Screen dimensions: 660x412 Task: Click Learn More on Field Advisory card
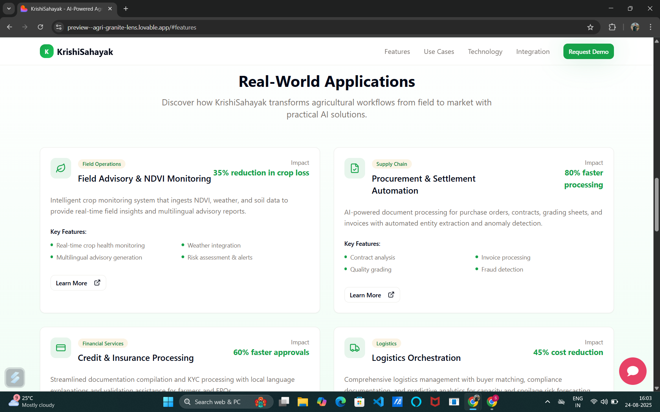pyautogui.click(x=78, y=283)
